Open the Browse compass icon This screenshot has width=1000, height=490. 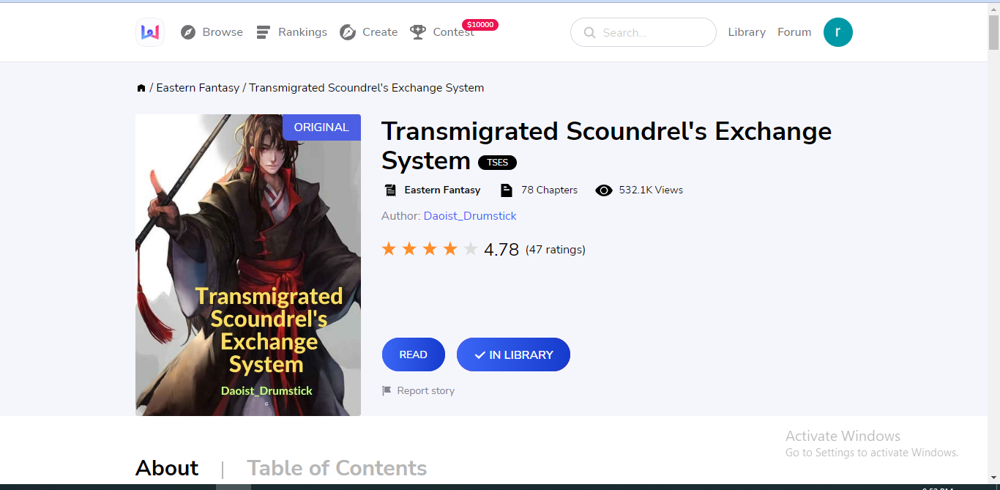coord(188,32)
